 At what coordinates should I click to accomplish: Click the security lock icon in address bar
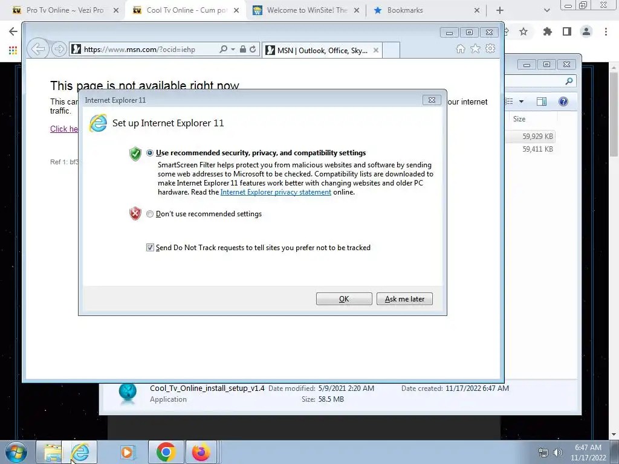point(243,49)
